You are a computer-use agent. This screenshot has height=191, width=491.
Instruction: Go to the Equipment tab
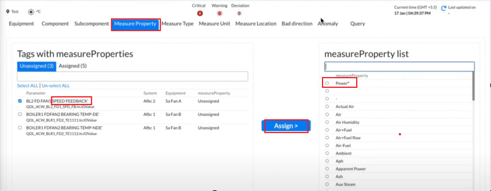coord(21,24)
